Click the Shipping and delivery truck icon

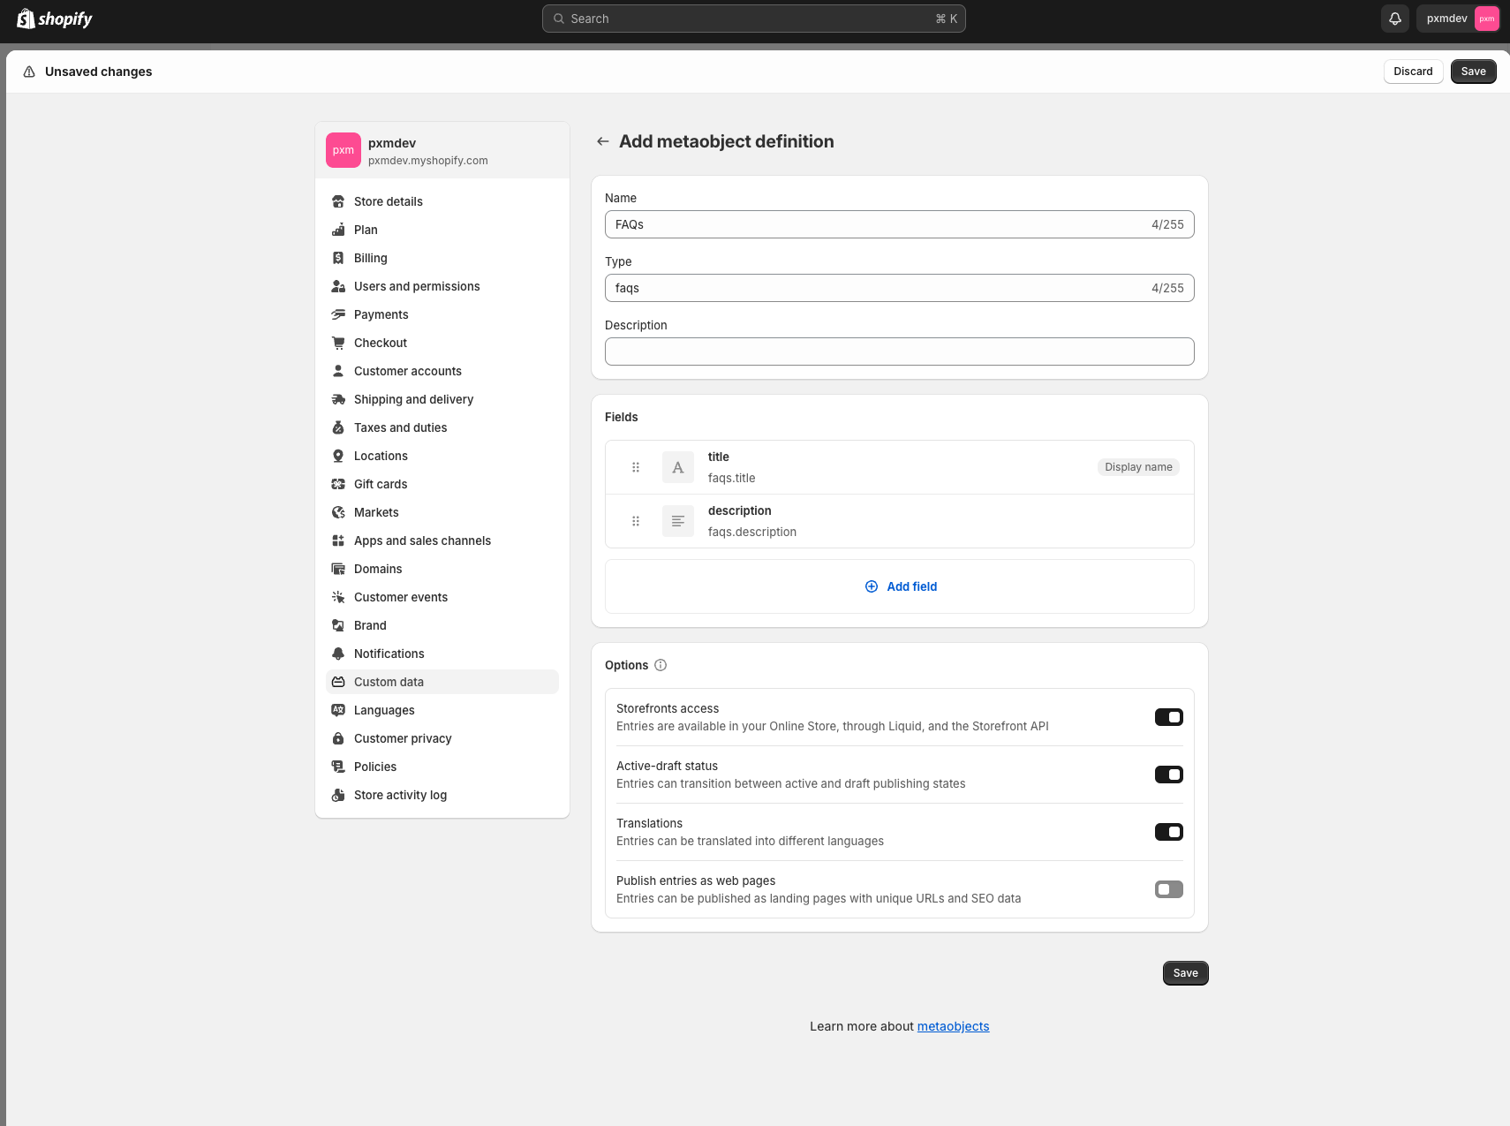pos(338,399)
